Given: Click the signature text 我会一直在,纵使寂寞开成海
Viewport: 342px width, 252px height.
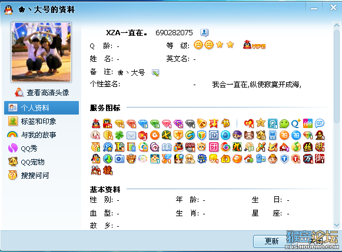Looking at the screenshot, I should pyautogui.click(x=257, y=84).
